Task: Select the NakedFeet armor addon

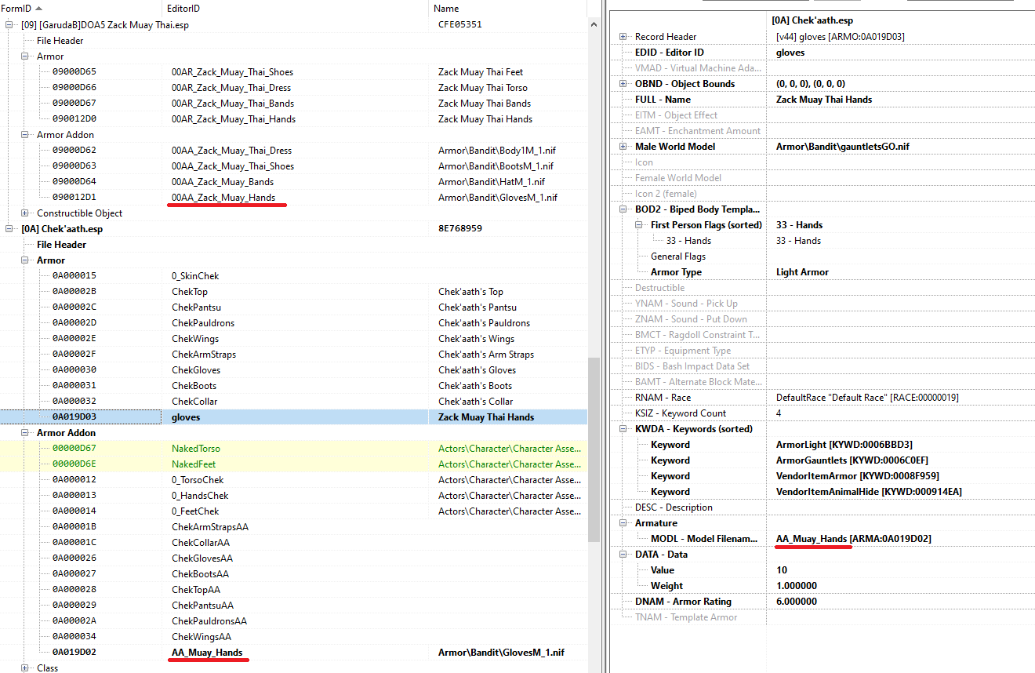Action: 293,464
